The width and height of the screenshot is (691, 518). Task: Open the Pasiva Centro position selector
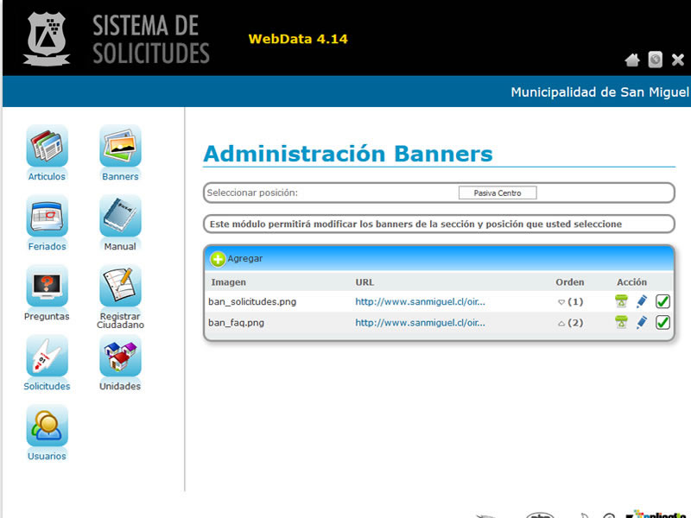(x=498, y=193)
